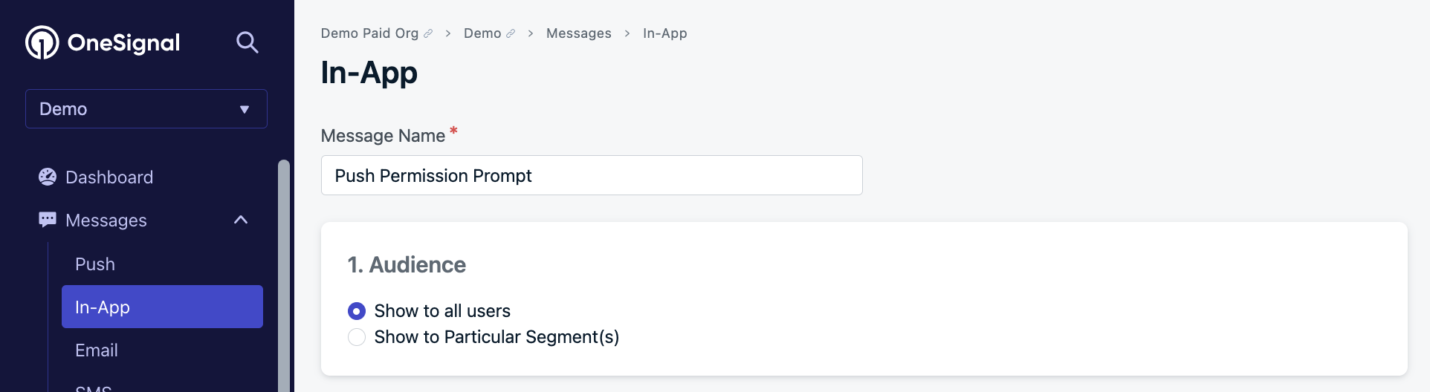Select Show to Particular Segment(s) radio
Screen dimensions: 1430x392
tap(357, 337)
